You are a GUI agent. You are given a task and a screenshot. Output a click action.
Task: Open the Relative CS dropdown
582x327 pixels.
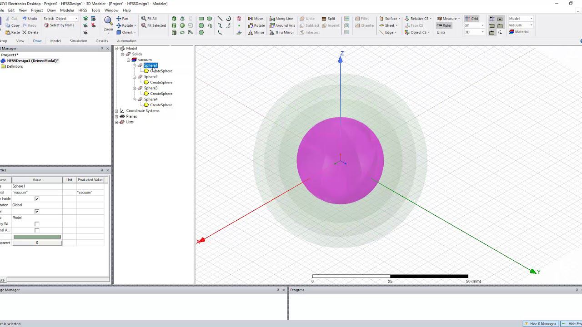click(418, 19)
